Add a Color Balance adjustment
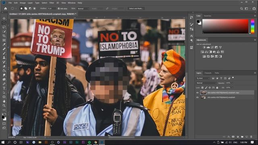Viewport: 258px width, 145px height. [x=206, y=52]
